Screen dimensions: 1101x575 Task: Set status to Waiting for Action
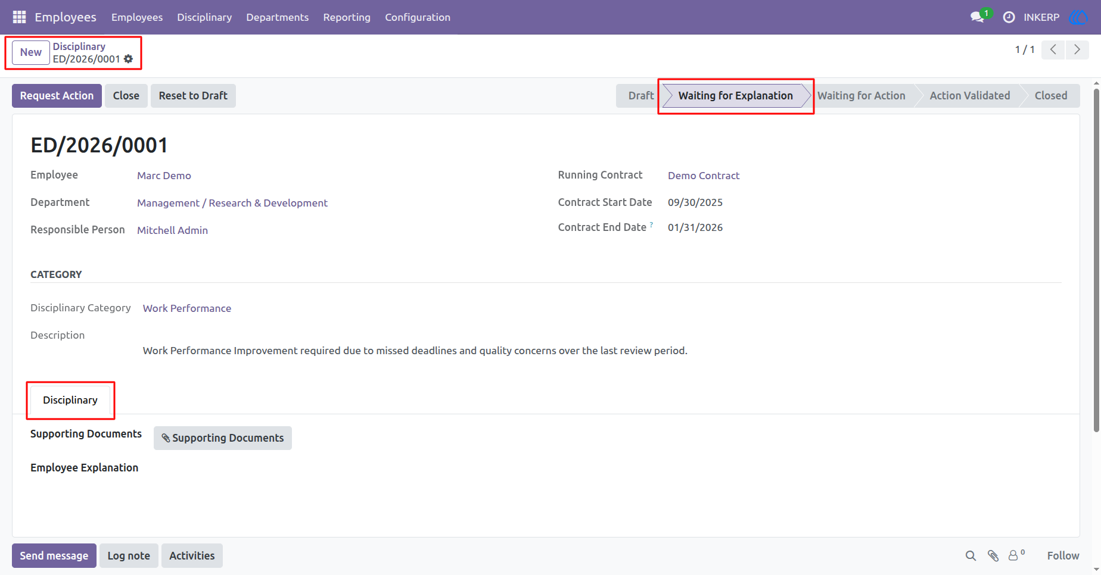click(x=861, y=96)
